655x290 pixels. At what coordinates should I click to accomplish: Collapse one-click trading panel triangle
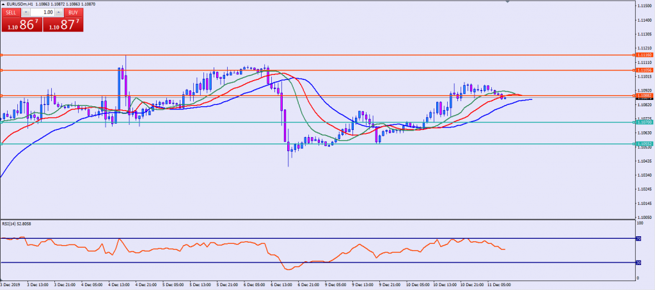click(3, 4)
